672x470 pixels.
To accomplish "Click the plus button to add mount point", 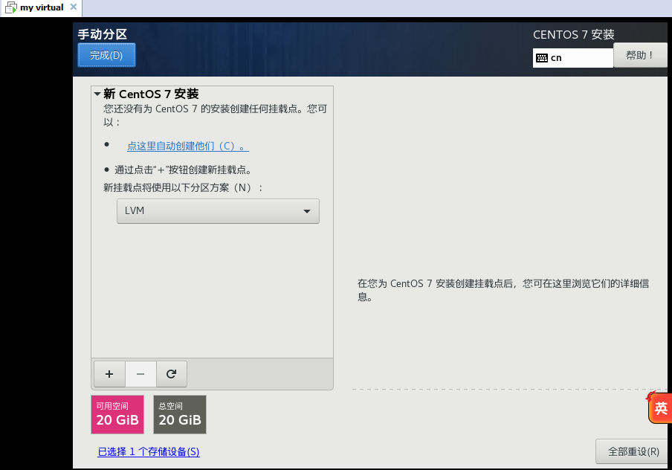I will (109, 374).
